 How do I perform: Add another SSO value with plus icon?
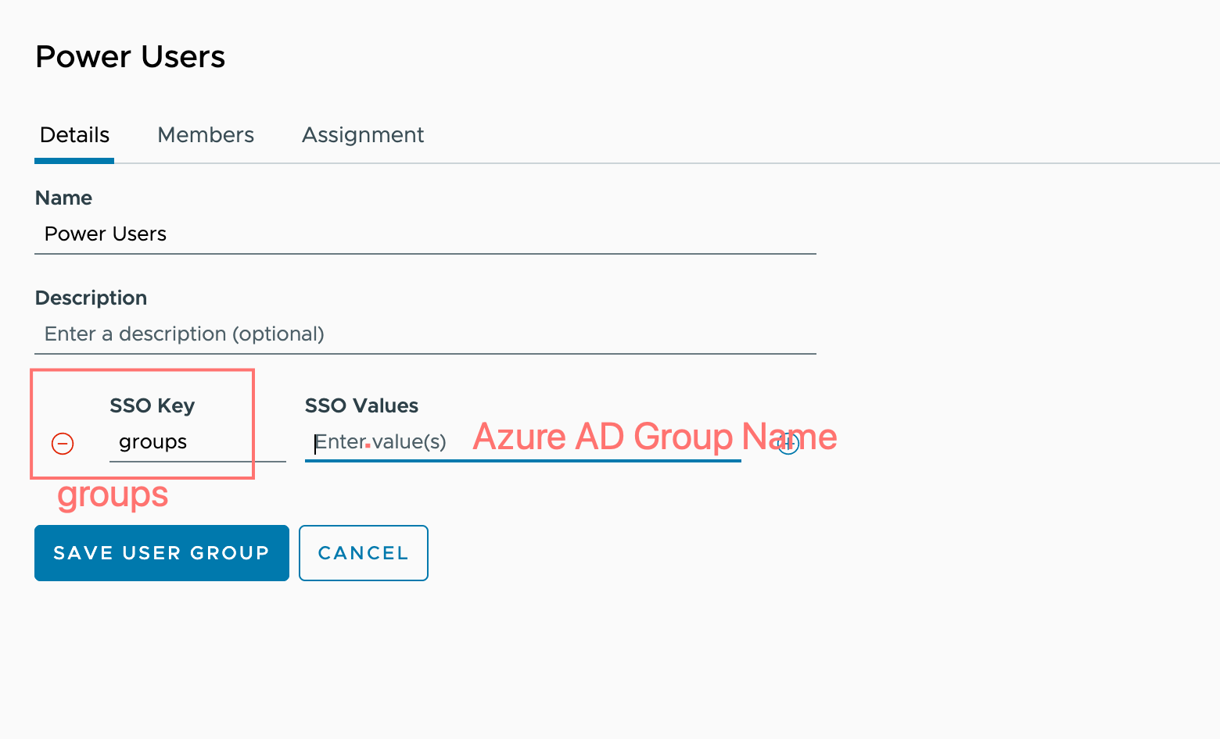788,444
